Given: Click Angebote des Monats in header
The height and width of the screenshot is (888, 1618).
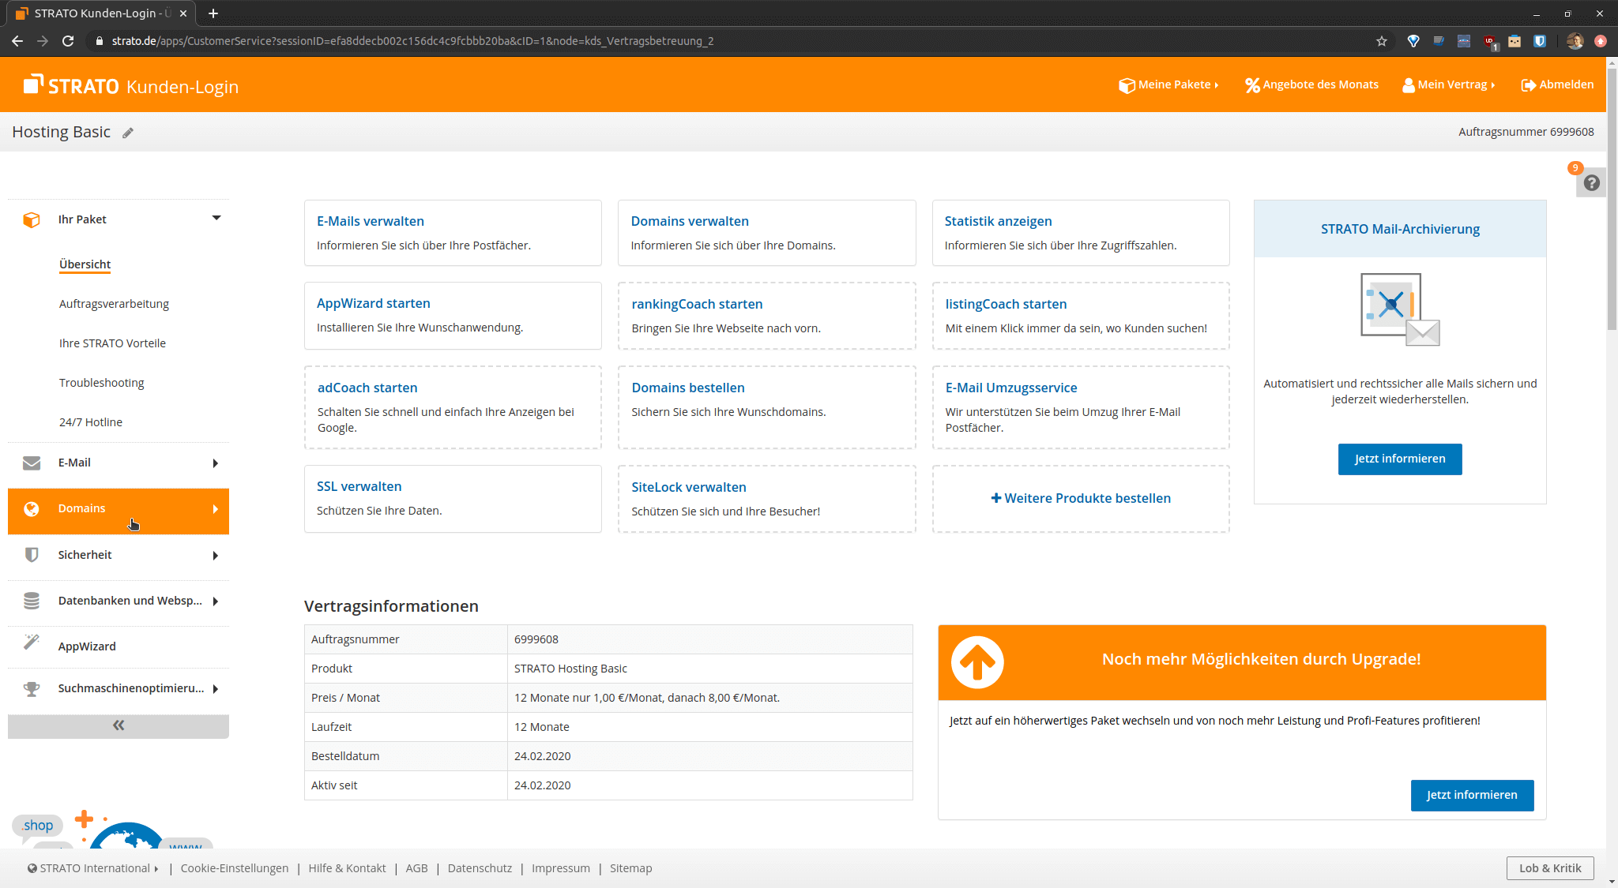Looking at the screenshot, I should tap(1311, 84).
